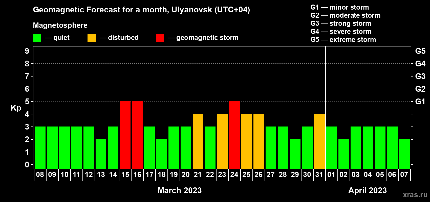Select the orange bar for March 26
The image size is (430, 202).
tap(259, 141)
